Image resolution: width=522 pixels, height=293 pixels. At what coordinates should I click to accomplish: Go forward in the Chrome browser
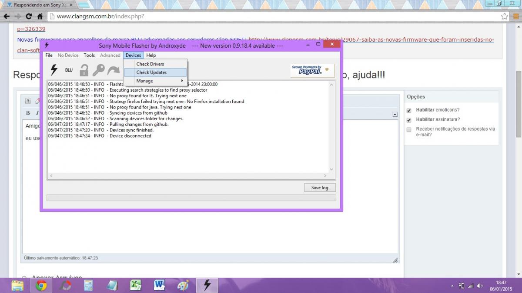18,16
